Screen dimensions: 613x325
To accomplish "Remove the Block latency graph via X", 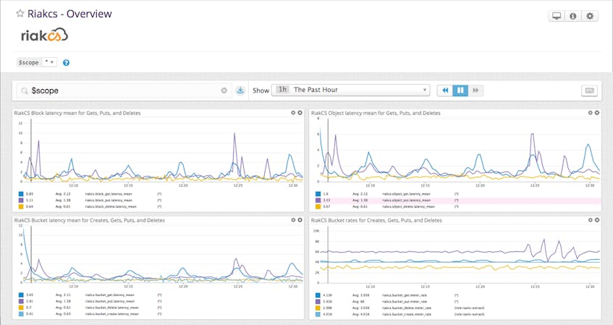I will point(300,113).
